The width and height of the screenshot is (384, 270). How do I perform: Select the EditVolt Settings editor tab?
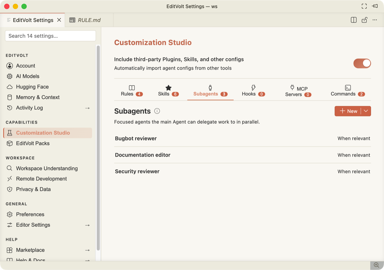33,20
